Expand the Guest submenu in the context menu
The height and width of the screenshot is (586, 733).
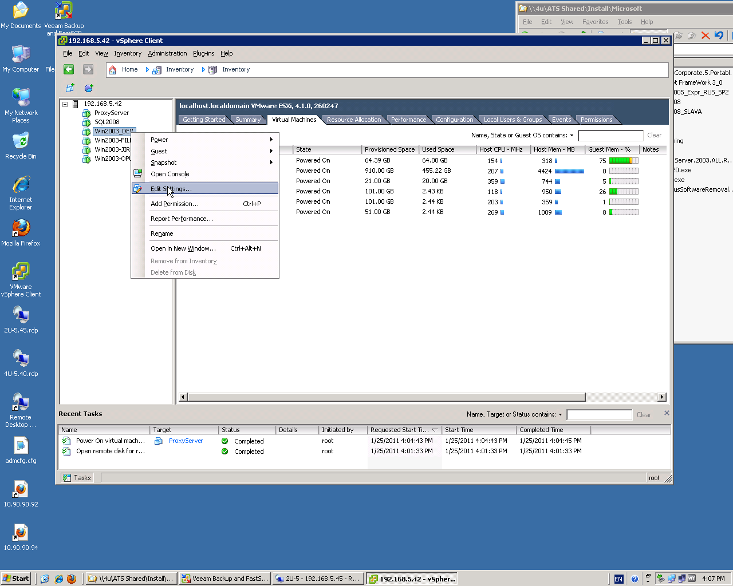pyautogui.click(x=205, y=151)
